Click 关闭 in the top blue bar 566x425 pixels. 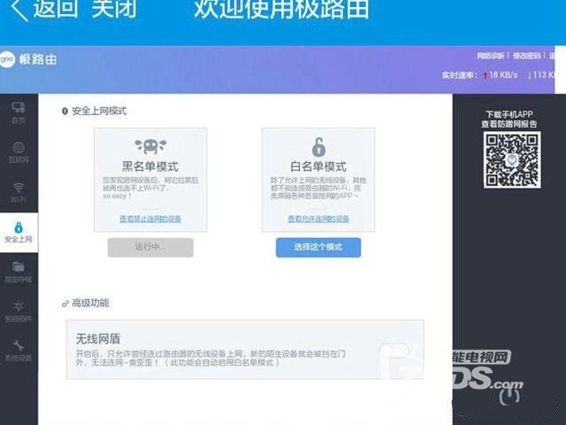pyautogui.click(x=113, y=12)
